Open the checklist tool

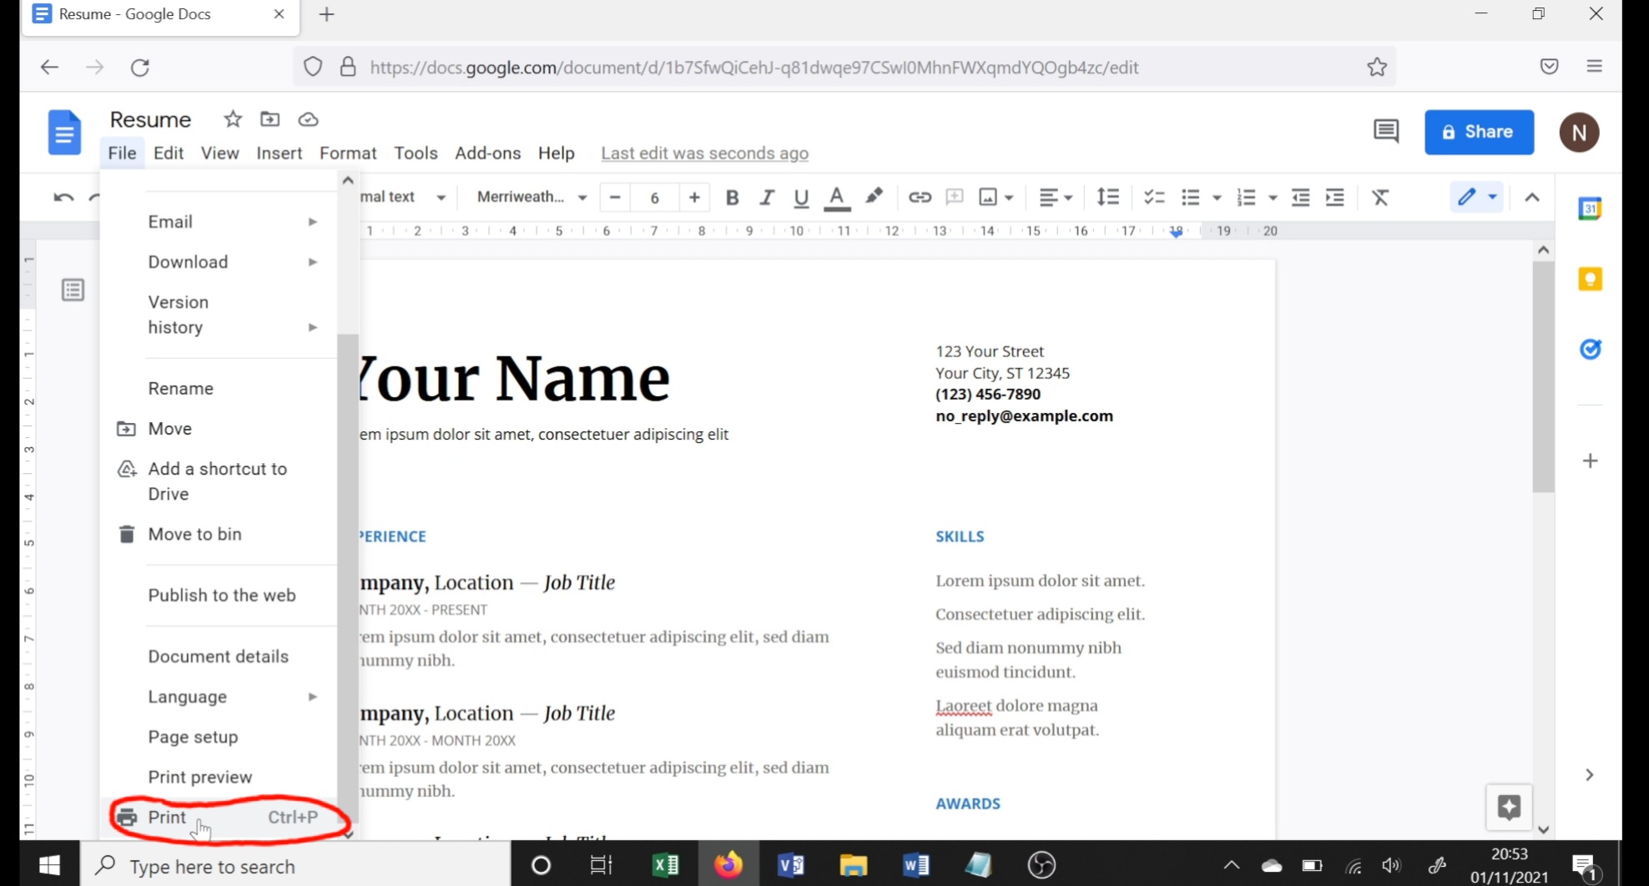(1153, 198)
